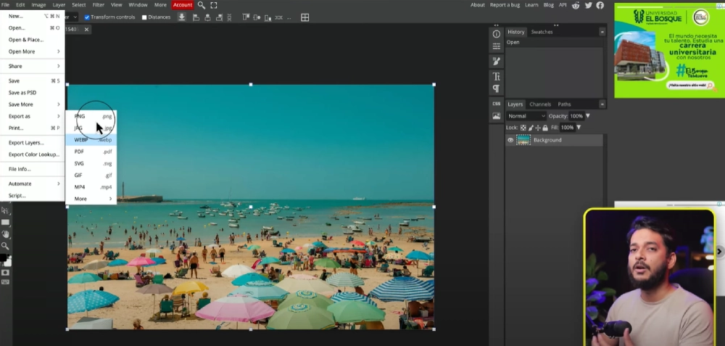This screenshot has width=725, height=346.
Task: Expand the Fill slider arrow
Action: [x=579, y=128]
